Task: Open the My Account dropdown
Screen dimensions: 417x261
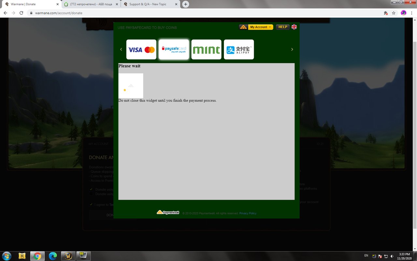Action: coord(261,27)
